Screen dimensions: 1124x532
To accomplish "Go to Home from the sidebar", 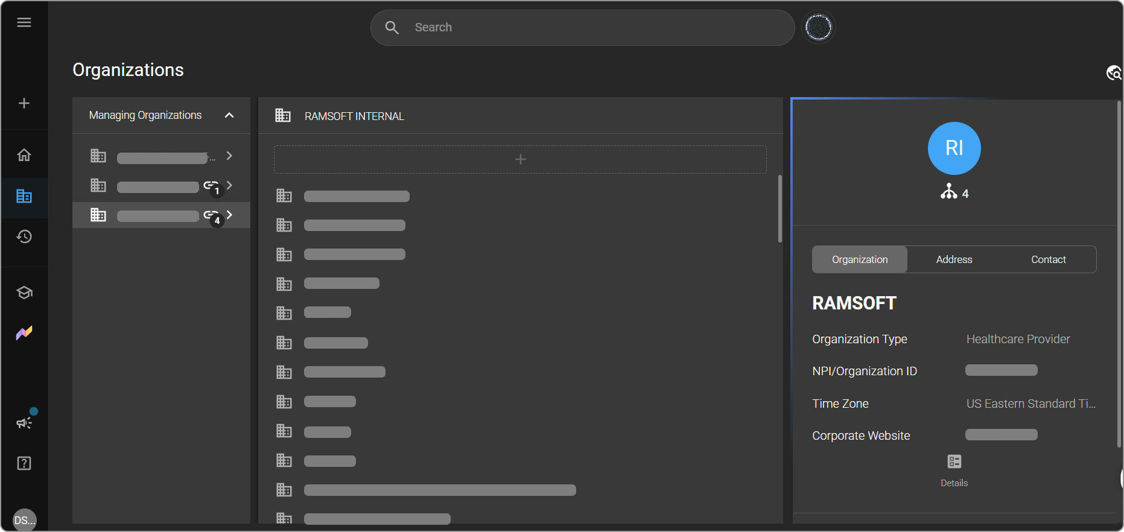I will pyautogui.click(x=24, y=155).
